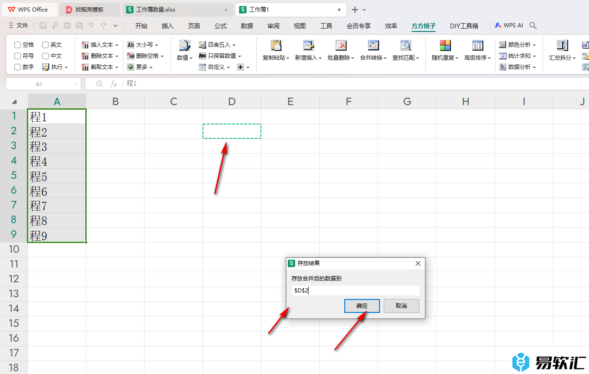Click the print icon in quick access toolbar
589x374 pixels.
(67, 26)
